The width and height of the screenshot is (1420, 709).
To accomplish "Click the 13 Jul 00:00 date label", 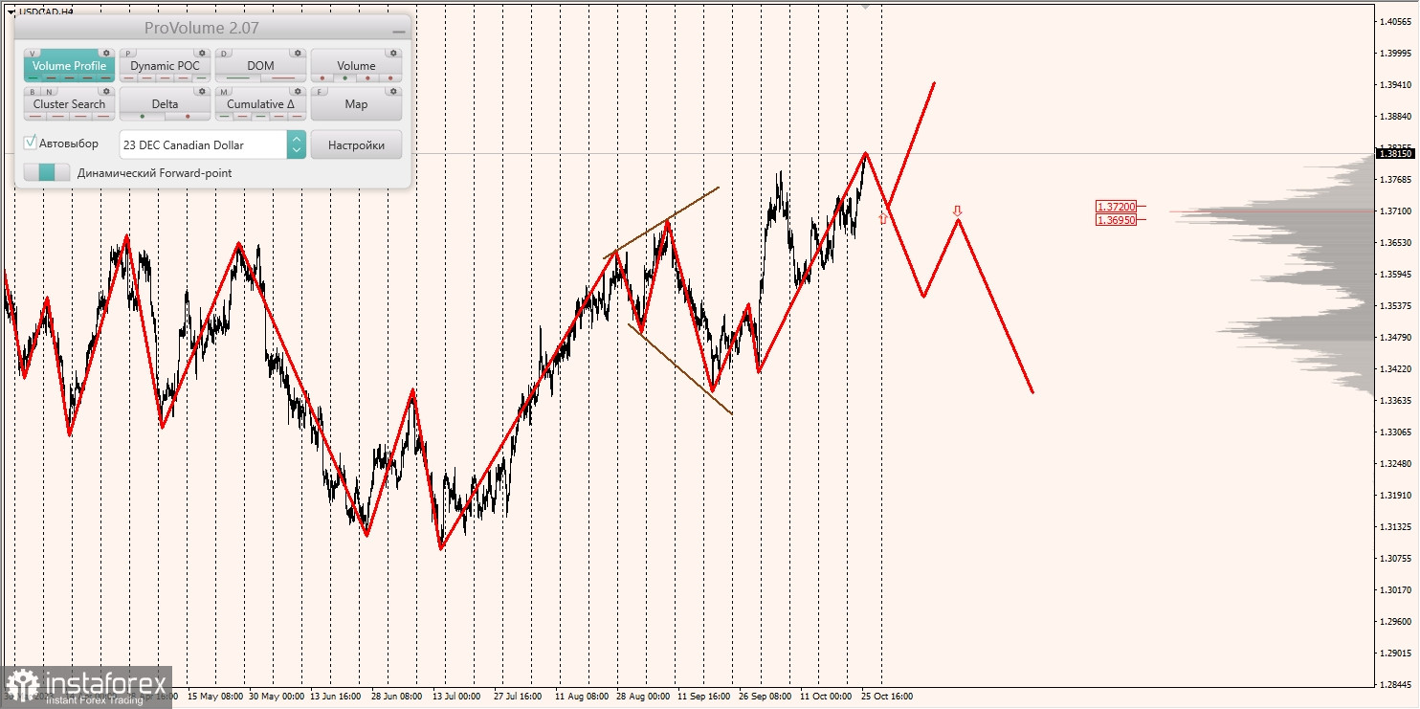I will [456, 697].
